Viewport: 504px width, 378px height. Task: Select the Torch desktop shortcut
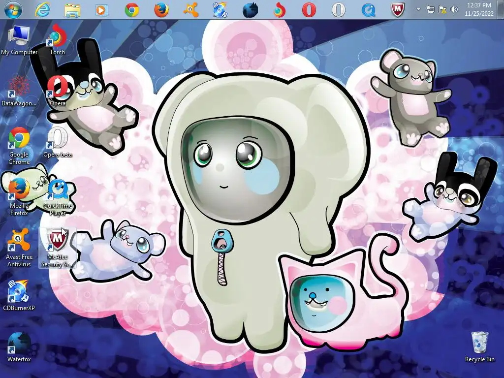click(58, 39)
